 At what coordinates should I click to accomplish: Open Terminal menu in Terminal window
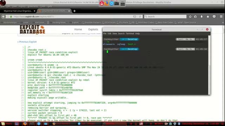point(130,34)
